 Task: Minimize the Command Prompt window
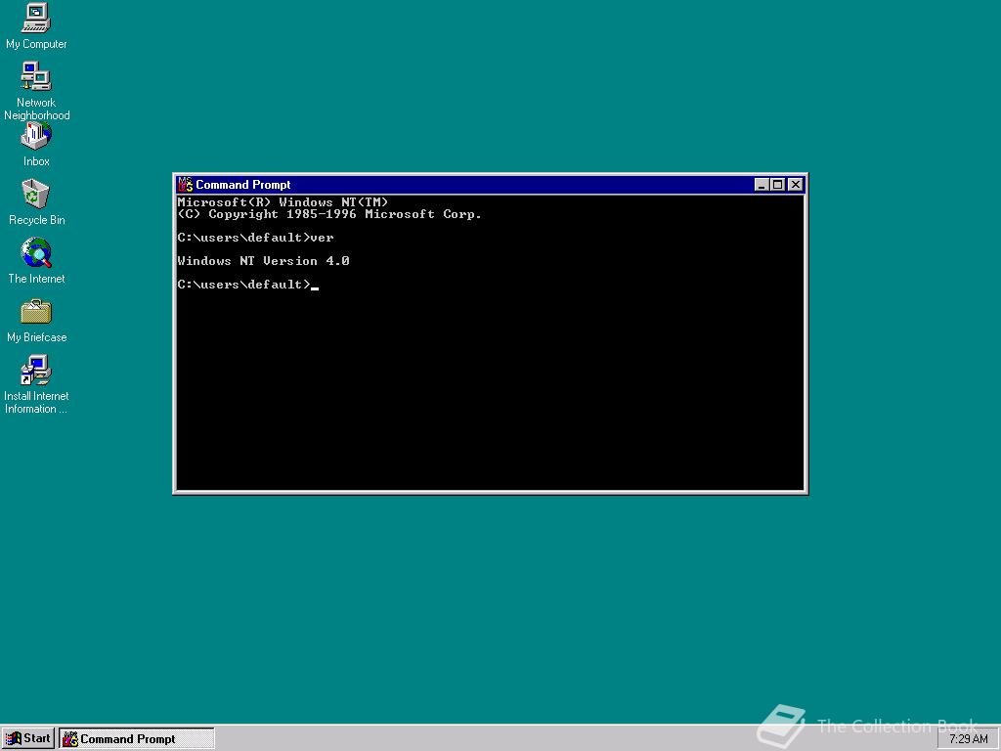click(x=761, y=185)
